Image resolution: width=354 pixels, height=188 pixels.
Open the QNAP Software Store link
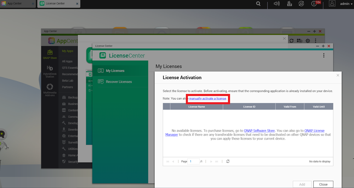tap(259, 131)
